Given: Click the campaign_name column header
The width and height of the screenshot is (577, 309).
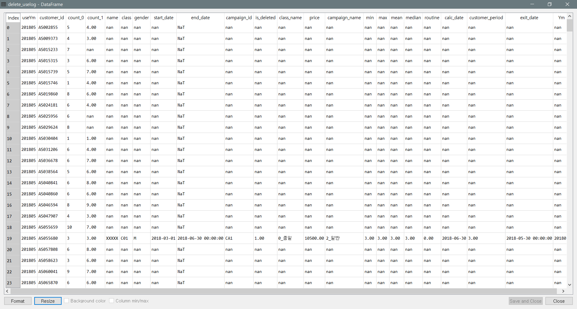Looking at the screenshot, I should [344, 18].
